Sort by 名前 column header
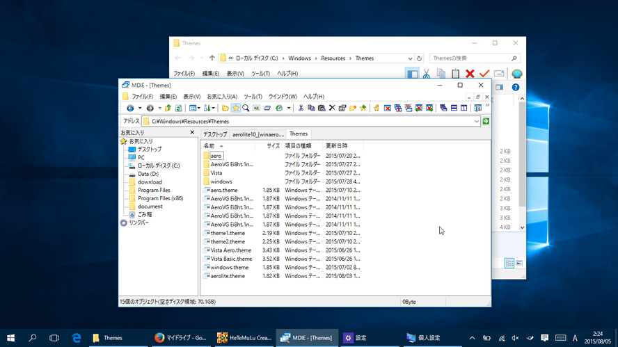Image resolution: width=618 pixels, height=347 pixels. click(x=228, y=146)
